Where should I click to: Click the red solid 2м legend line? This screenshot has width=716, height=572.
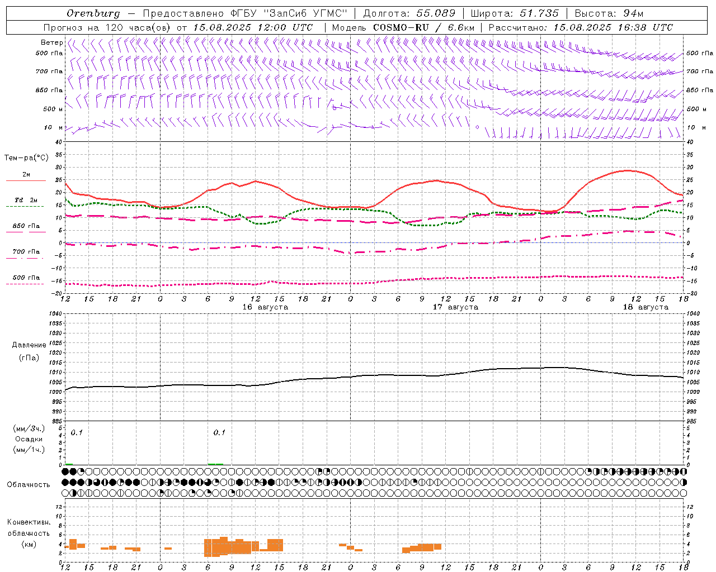click(26, 181)
